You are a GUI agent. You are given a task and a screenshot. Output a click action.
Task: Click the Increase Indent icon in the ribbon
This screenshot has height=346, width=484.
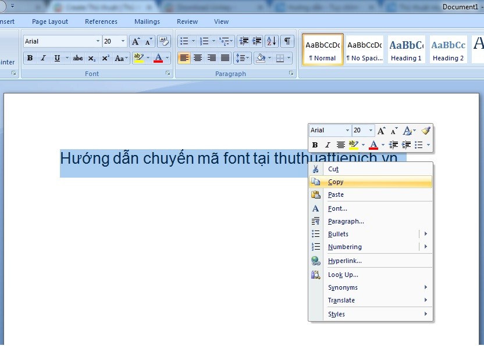click(x=257, y=41)
